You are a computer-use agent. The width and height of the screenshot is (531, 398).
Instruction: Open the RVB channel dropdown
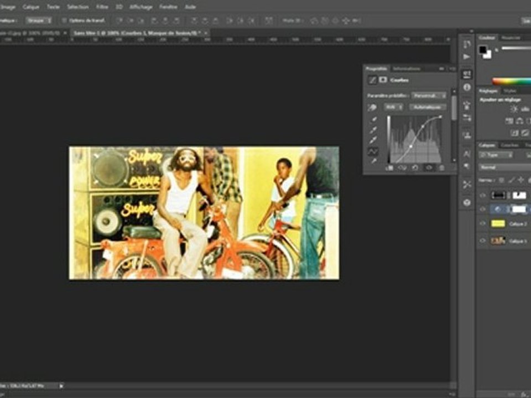coord(393,107)
